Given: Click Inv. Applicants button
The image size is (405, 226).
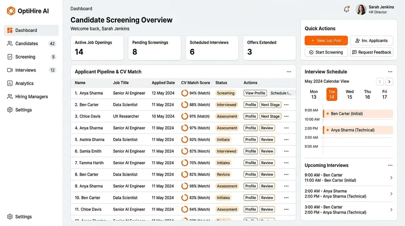Looking at the screenshot, I should 371,41.
